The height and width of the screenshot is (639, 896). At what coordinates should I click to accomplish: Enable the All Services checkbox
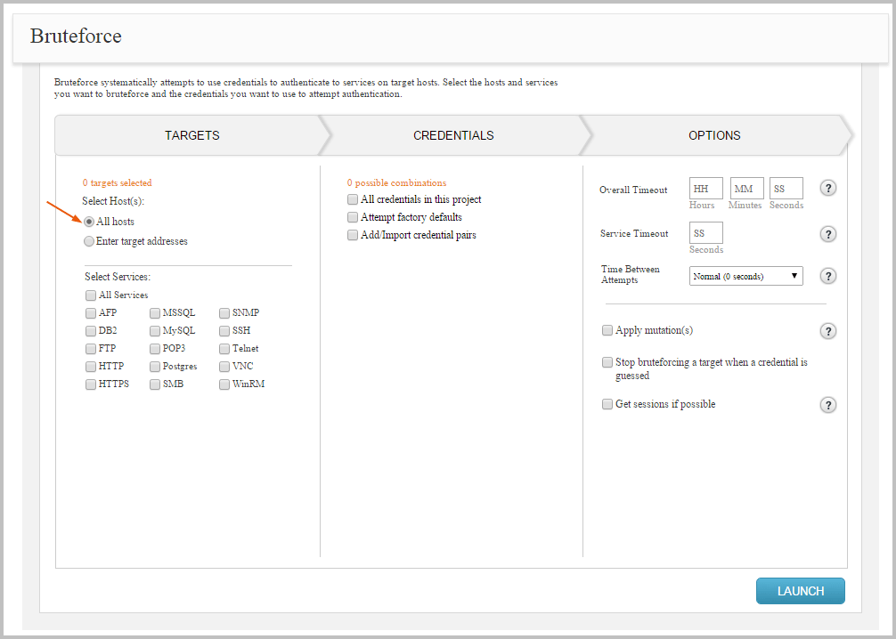91,295
